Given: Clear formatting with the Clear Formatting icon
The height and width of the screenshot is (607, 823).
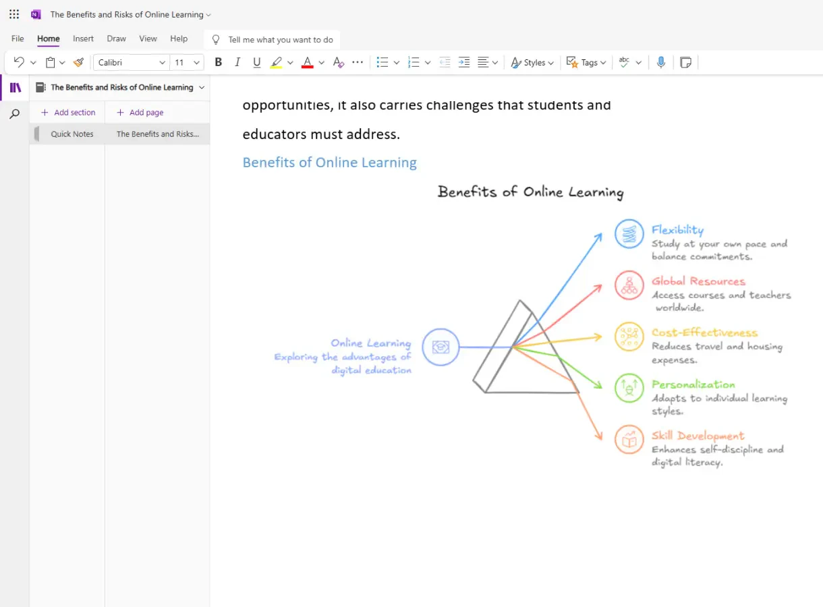Looking at the screenshot, I should [338, 62].
